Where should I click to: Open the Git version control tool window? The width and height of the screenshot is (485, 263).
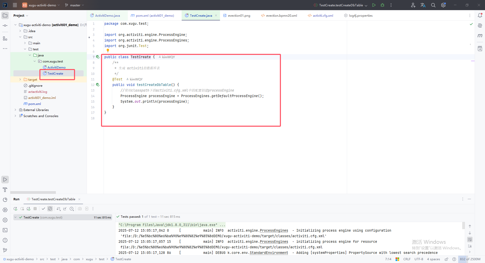(5, 250)
